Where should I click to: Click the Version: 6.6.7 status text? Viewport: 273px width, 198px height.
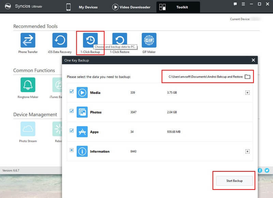coord(11,170)
